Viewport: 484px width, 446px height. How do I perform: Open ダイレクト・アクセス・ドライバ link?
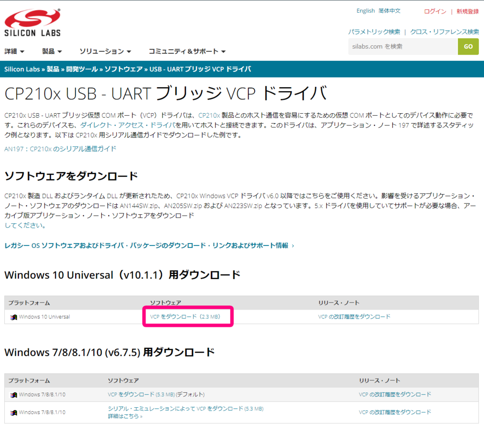click(x=128, y=125)
